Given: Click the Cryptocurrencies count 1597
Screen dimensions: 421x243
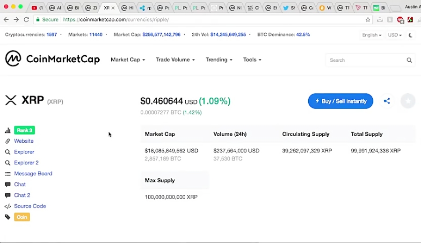Looking at the screenshot, I should pyautogui.click(x=51, y=35).
